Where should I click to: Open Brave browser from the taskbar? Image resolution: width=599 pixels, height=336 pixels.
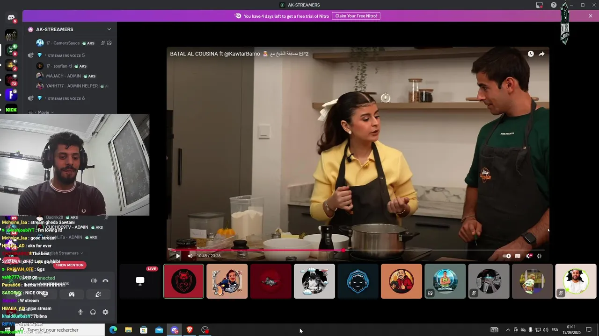pos(190,330)
